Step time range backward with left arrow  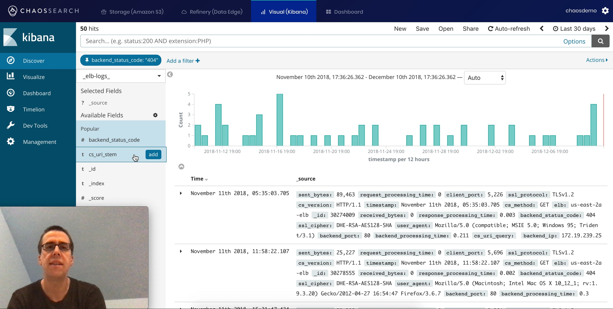point(541,29)
